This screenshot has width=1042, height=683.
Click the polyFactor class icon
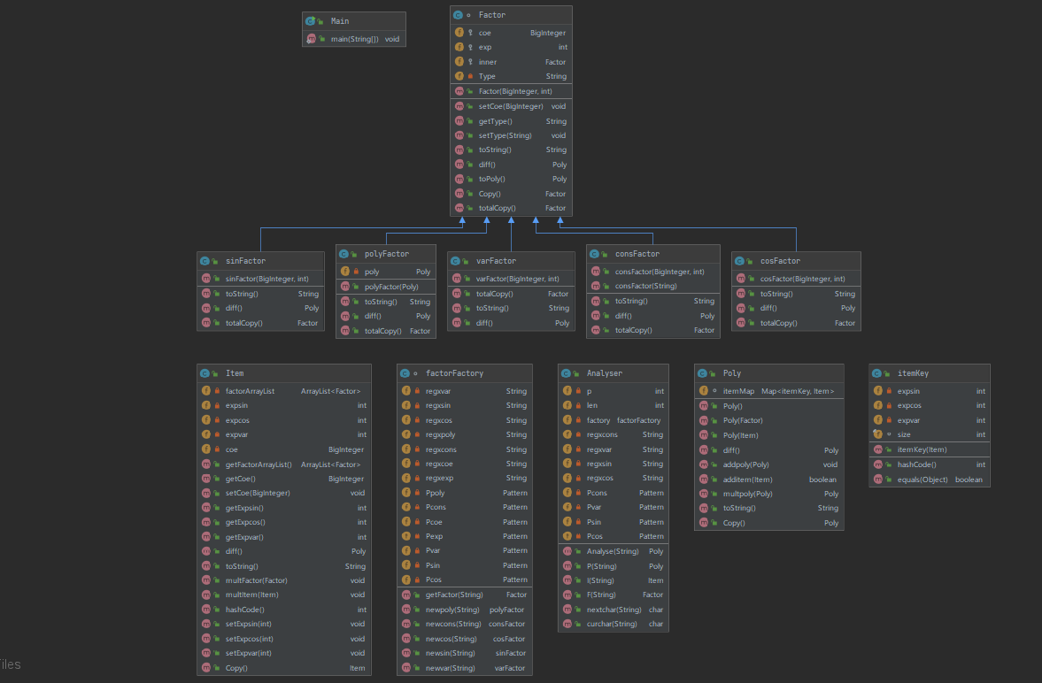pyautogui.click(x=343, y=254)
